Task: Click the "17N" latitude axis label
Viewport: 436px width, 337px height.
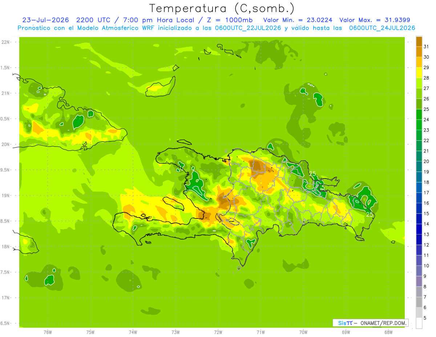Action: click(5, 298)
